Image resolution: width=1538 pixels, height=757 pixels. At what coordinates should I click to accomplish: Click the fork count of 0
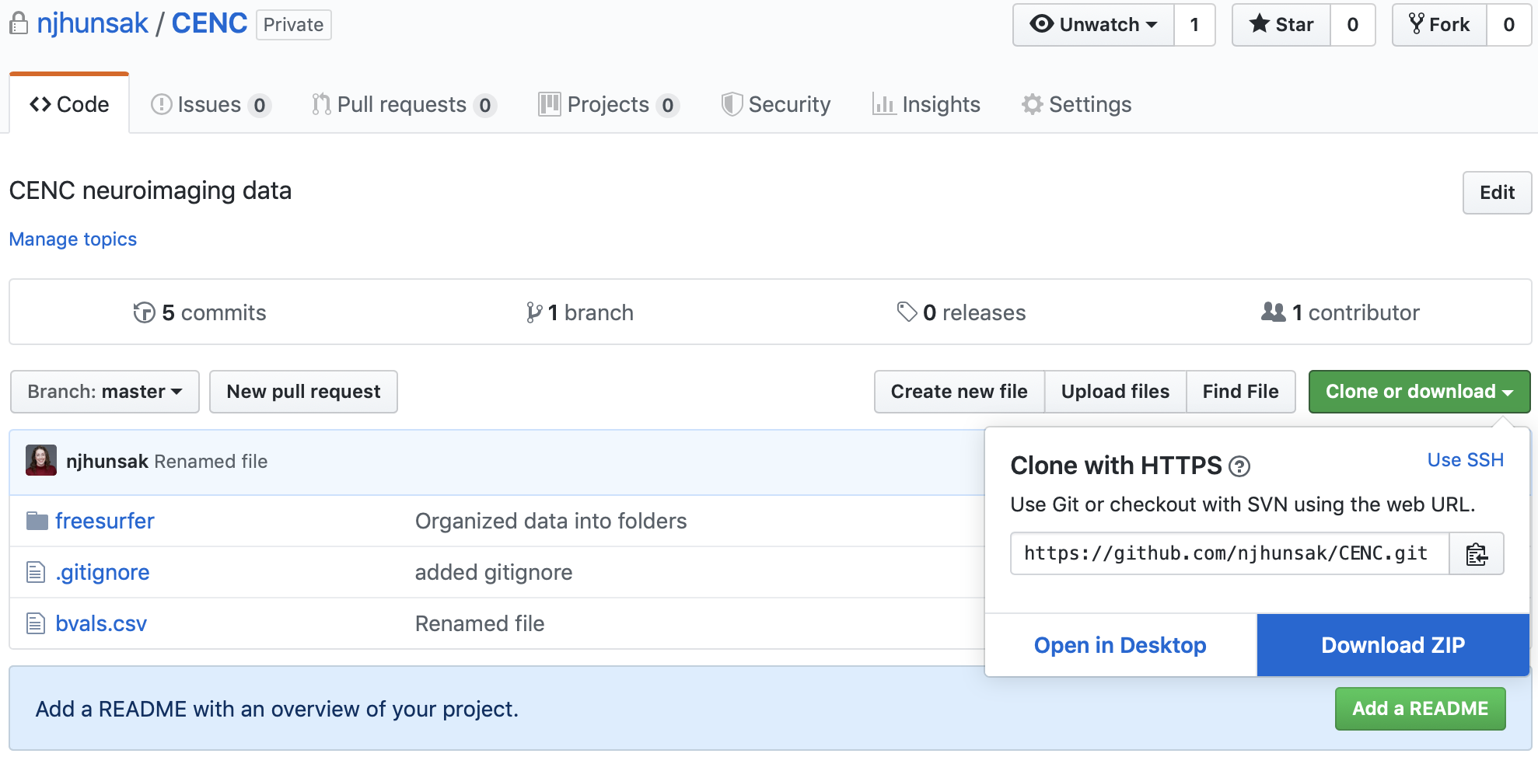tap(1508, 25)
